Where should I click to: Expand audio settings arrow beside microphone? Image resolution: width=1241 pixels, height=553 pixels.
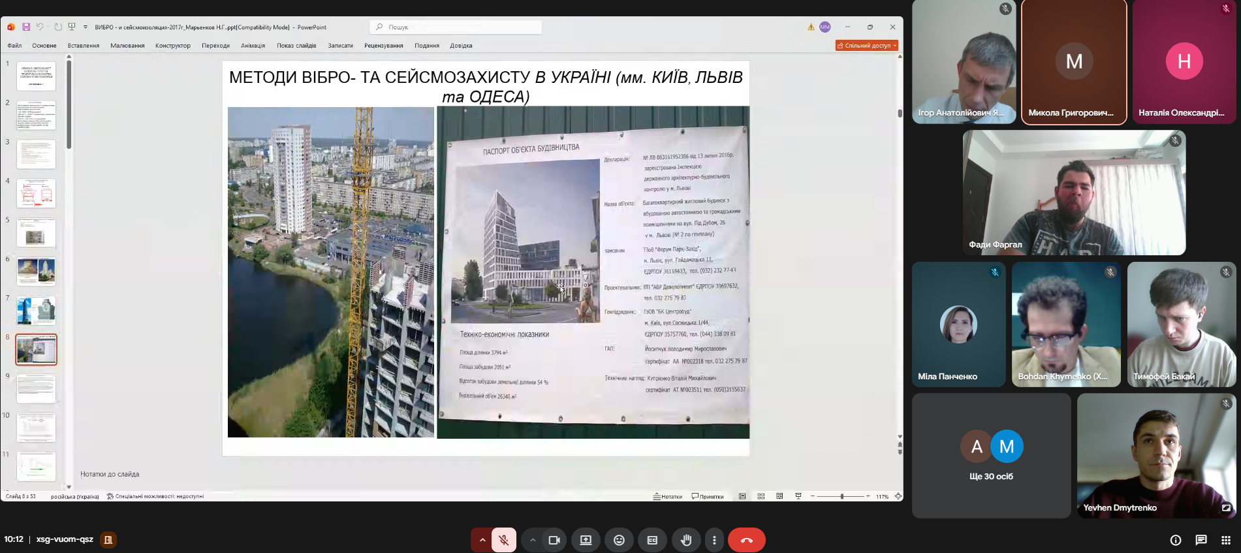[x=482, y=540]
